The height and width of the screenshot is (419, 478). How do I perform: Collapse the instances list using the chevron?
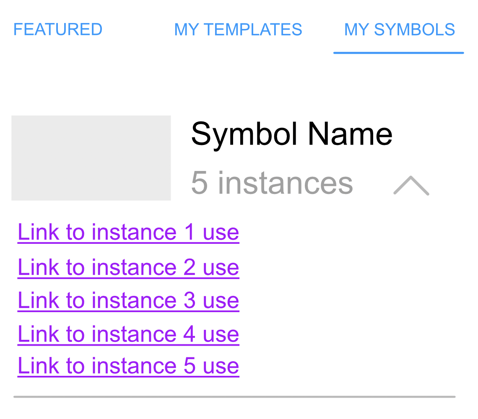[411, 185]
